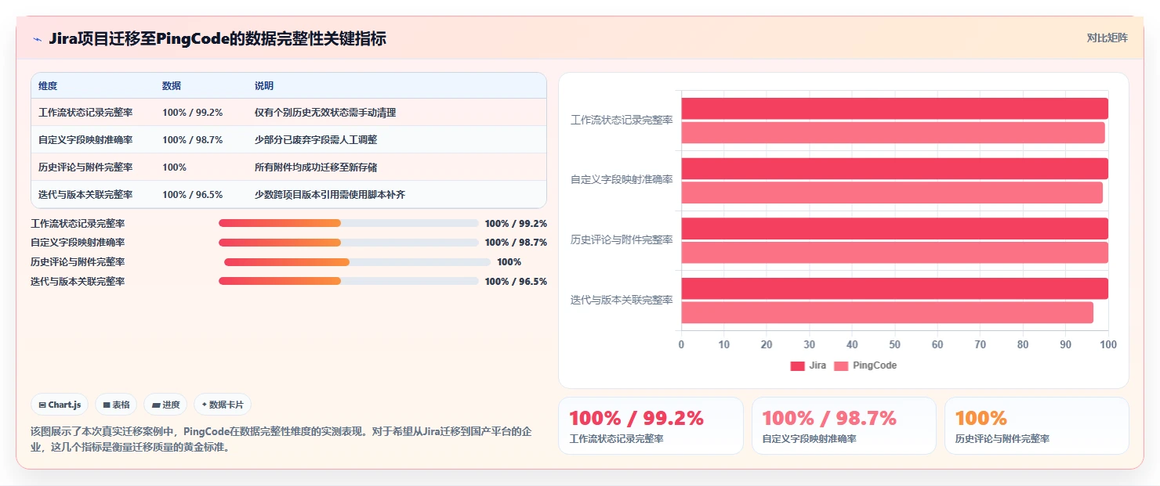Toggle the Jira legend color swatch
Image resolution: width=1160 pixels, height=486 pixels.
click(797, 365)
